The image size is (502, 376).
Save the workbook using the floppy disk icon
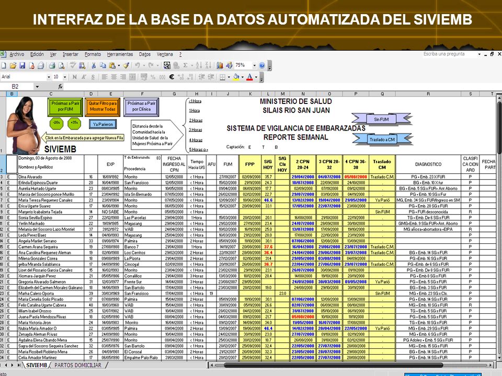pos(22,66)
